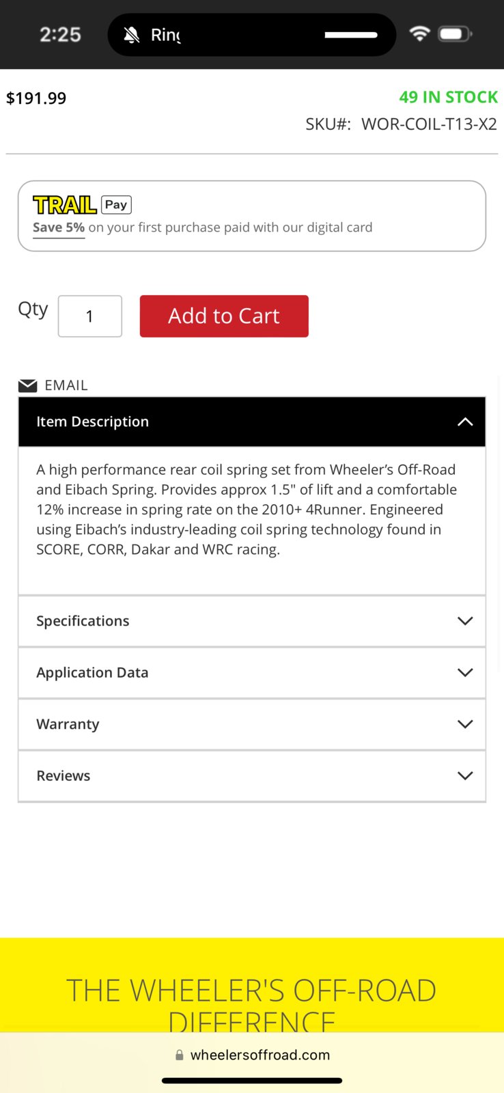Collapse Item Description with the up chevron
The width and height of the screenshot is (504, 1093).
[x=465, y=422]
